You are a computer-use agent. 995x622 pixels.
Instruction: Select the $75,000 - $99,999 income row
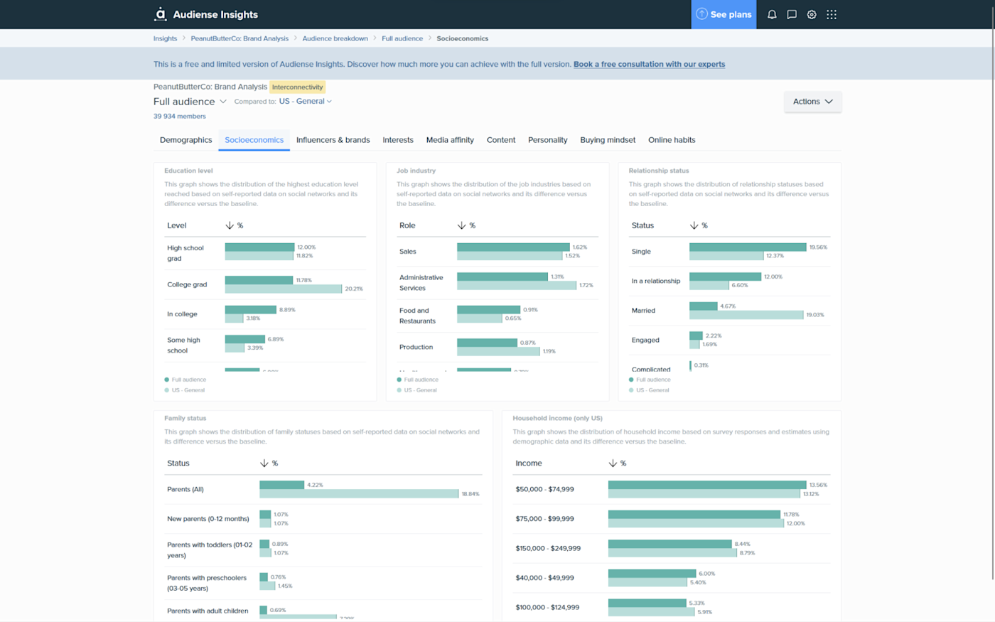click(x=672, y=519)
